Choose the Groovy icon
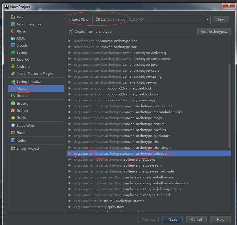This screenshot has height=225, width=237. (x=13, y=104)
